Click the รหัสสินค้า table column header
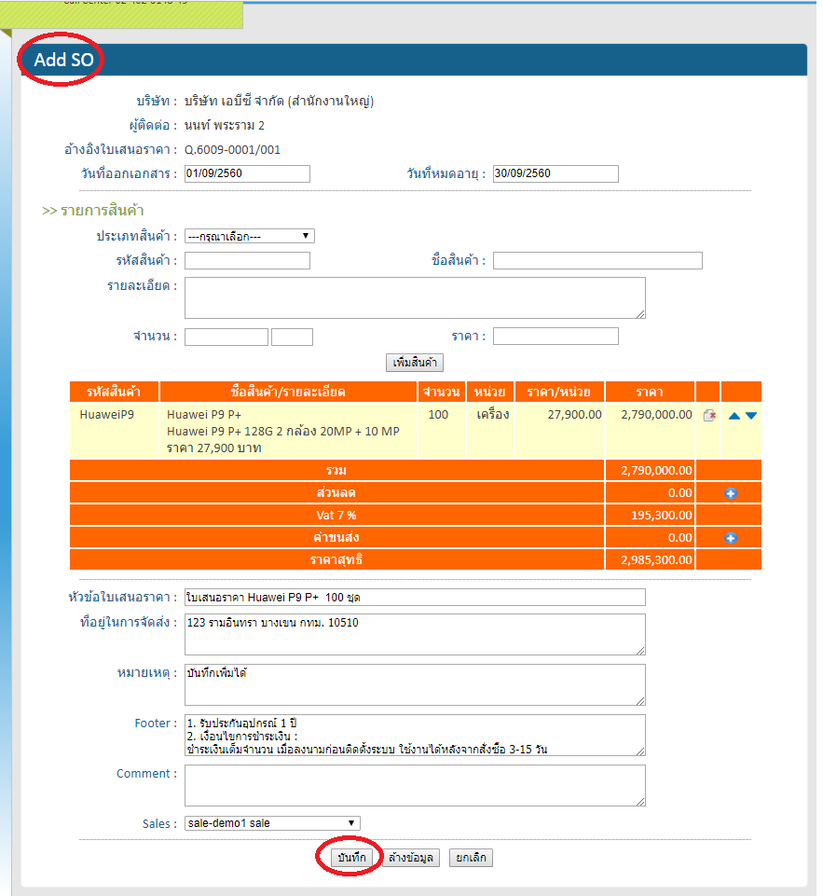Screen dimensions: 823x896 [114, 392]
